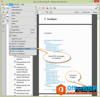Close the open View menu
100x97 pixels.
point(11,5)
